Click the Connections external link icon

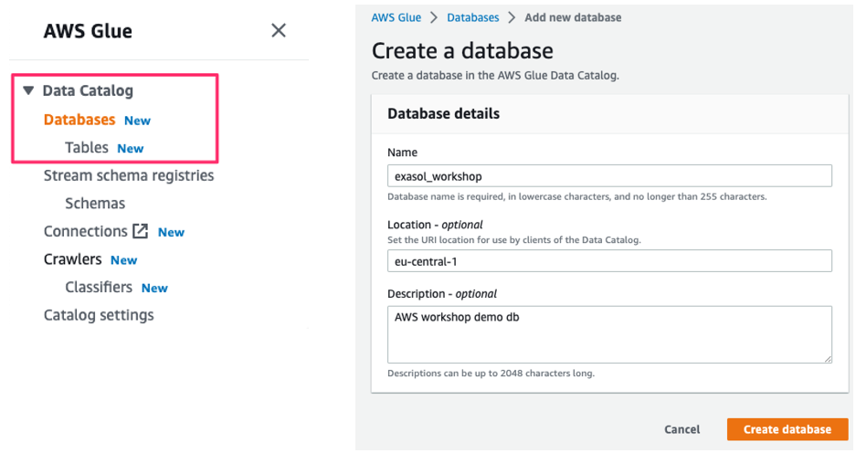point(141,231)
